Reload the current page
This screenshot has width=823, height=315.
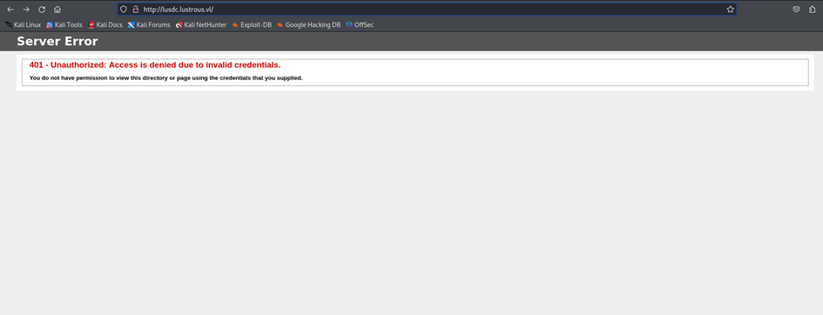[x=42, y=10]
